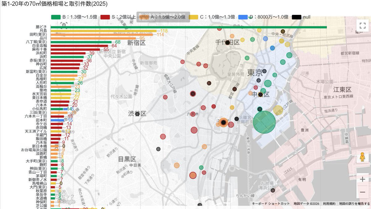Click the axis label 広尾
This screenshot has height=209, width=371.
pyautogui.click(x=43, y=68)
